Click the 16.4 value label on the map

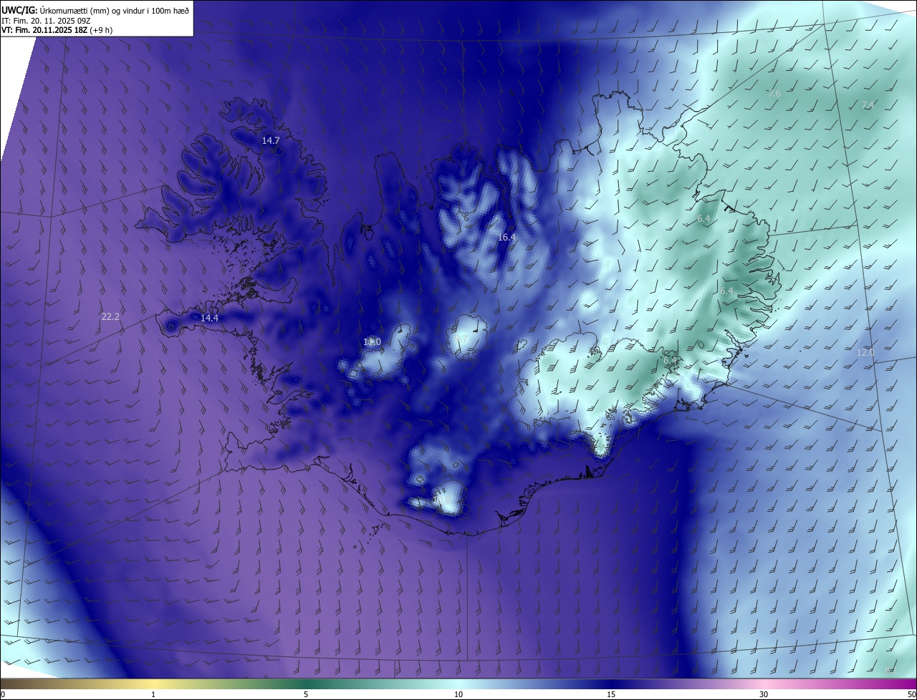[506, 237]
